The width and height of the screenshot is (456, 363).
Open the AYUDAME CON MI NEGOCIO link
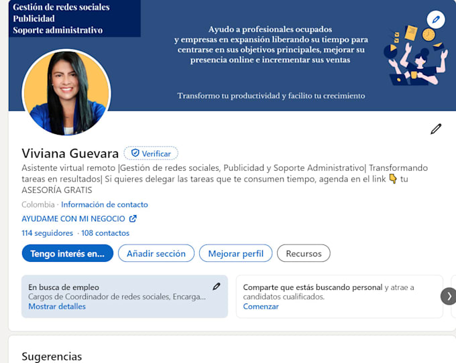point(73,219)
